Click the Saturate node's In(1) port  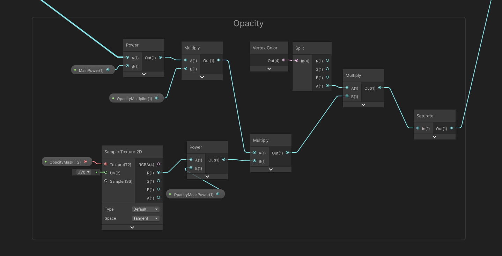tap(418, 128)
